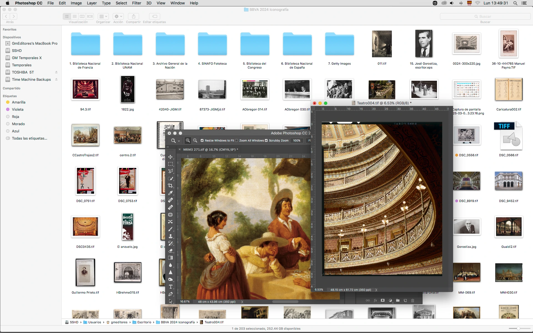533x333 pixels.
Task: Click the Finder Buscar search field
Action: tap(485, 16)
